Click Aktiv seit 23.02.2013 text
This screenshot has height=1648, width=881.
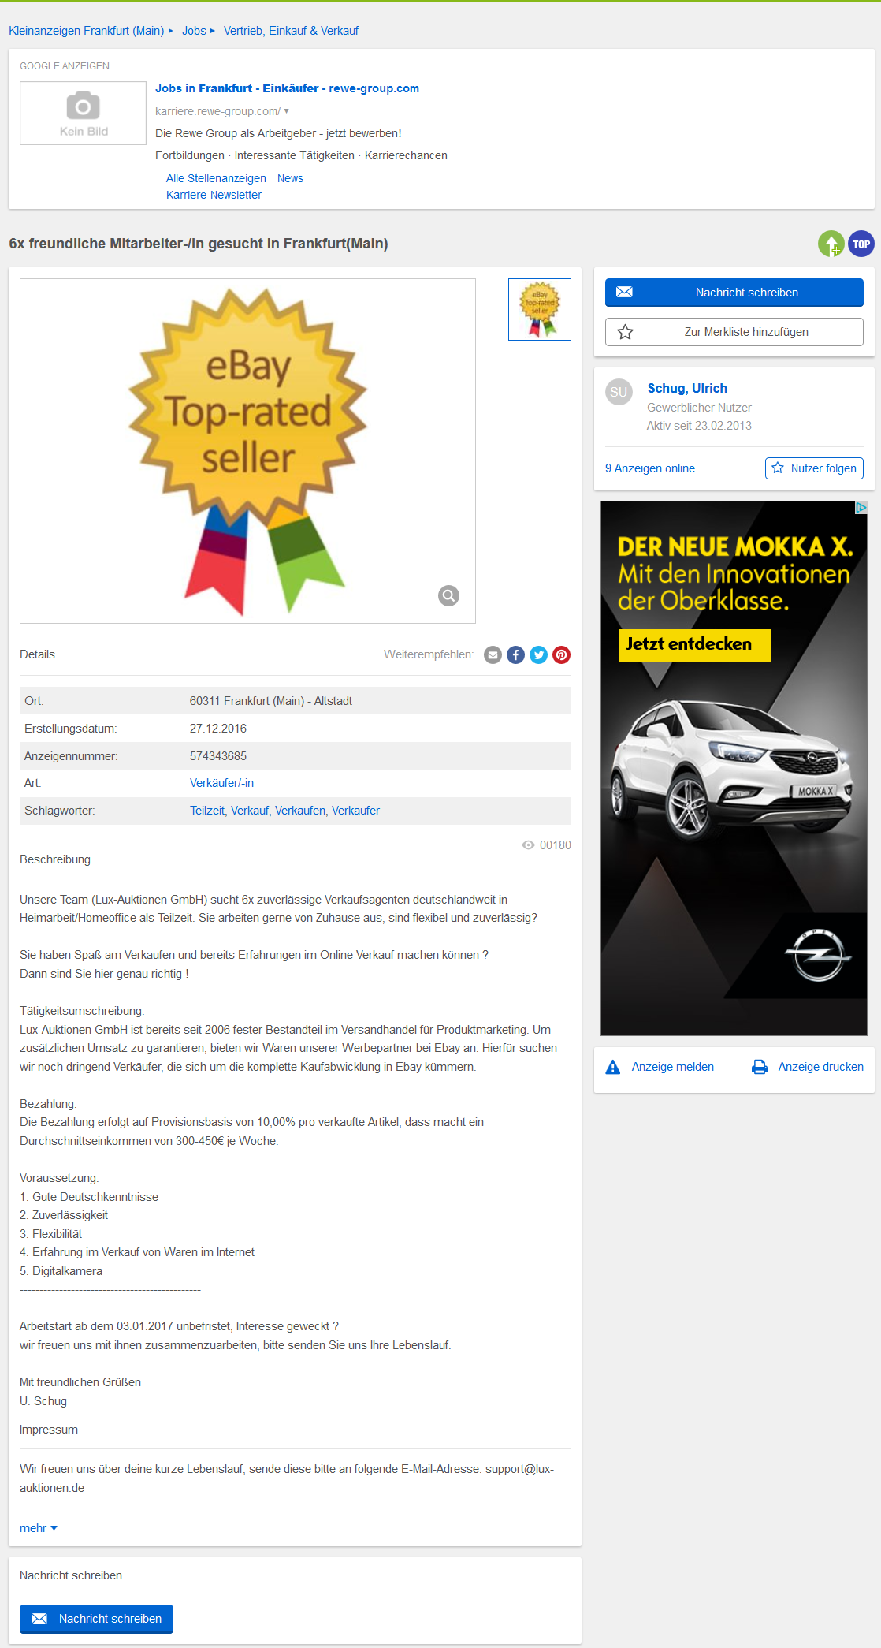coord(699,426)
